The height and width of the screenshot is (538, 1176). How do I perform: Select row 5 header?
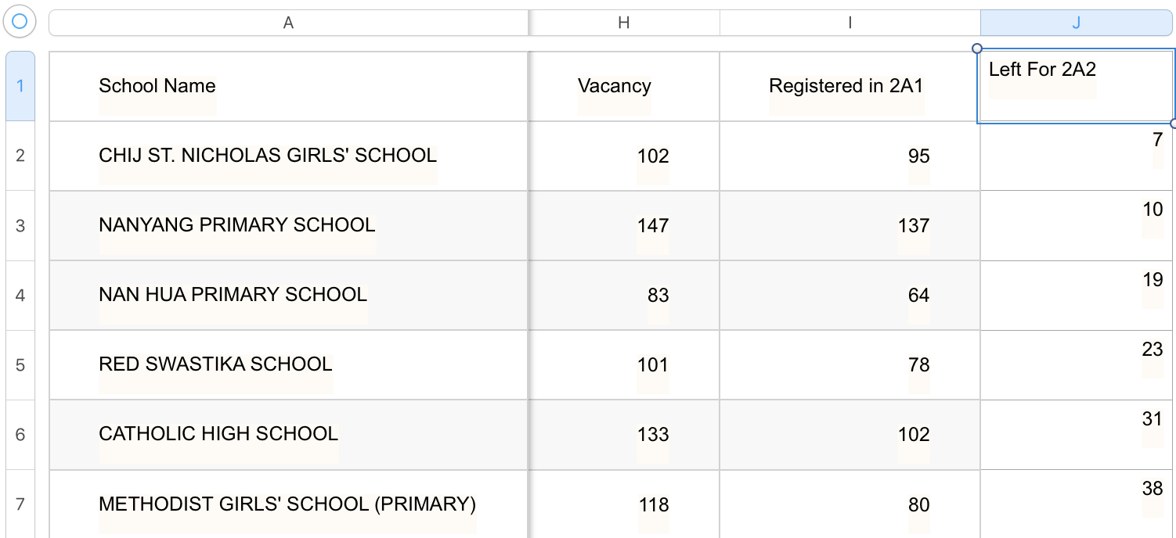pos(20,365)
